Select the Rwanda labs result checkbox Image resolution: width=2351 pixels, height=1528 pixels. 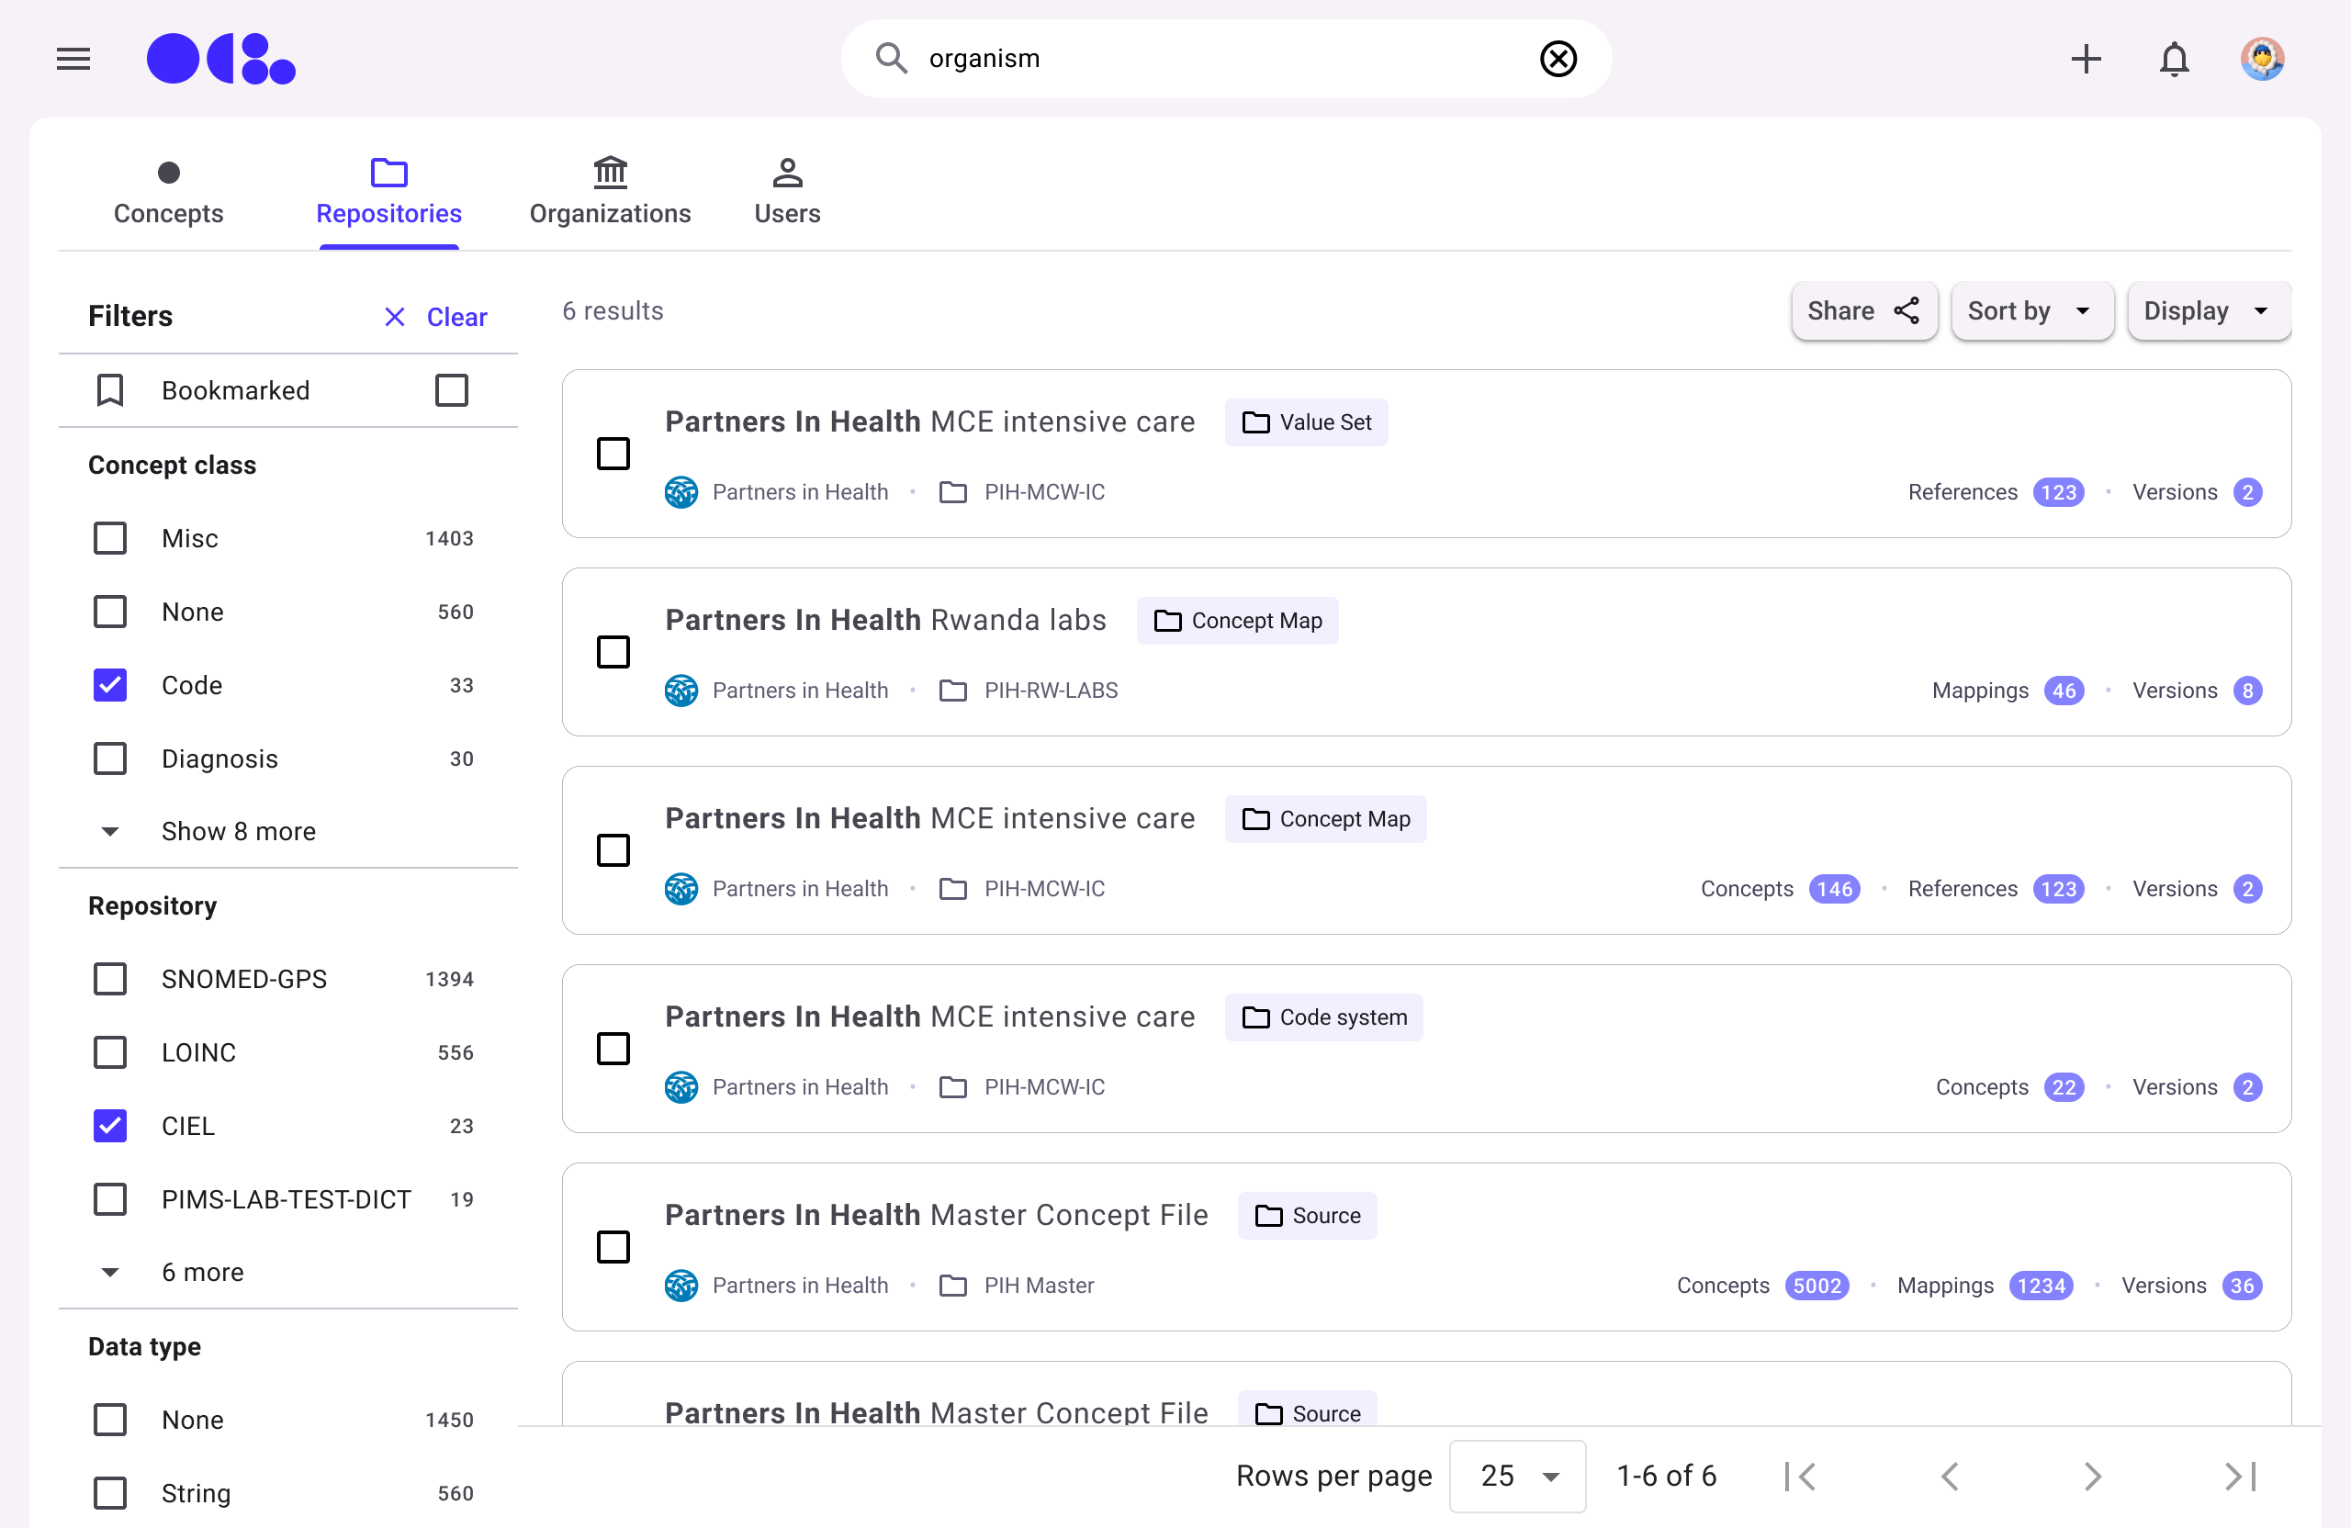pyautogui.click(x=613, y=652)
